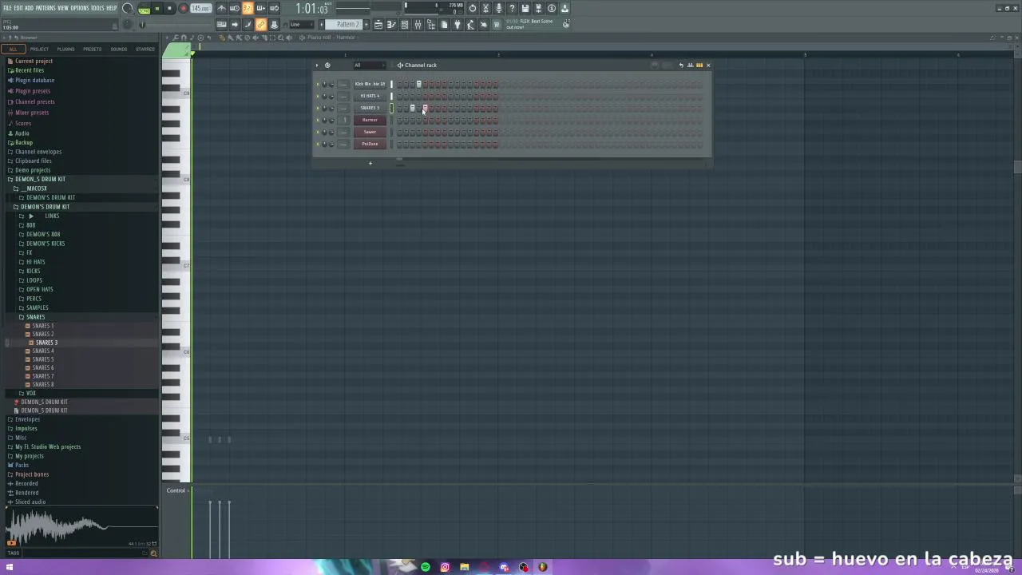This screenshot has width=1022, height=575.
Task: Select the SOUNDS browser tab
Action: 119,49
